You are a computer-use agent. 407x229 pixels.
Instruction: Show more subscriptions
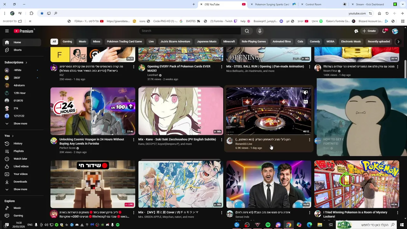21,123
